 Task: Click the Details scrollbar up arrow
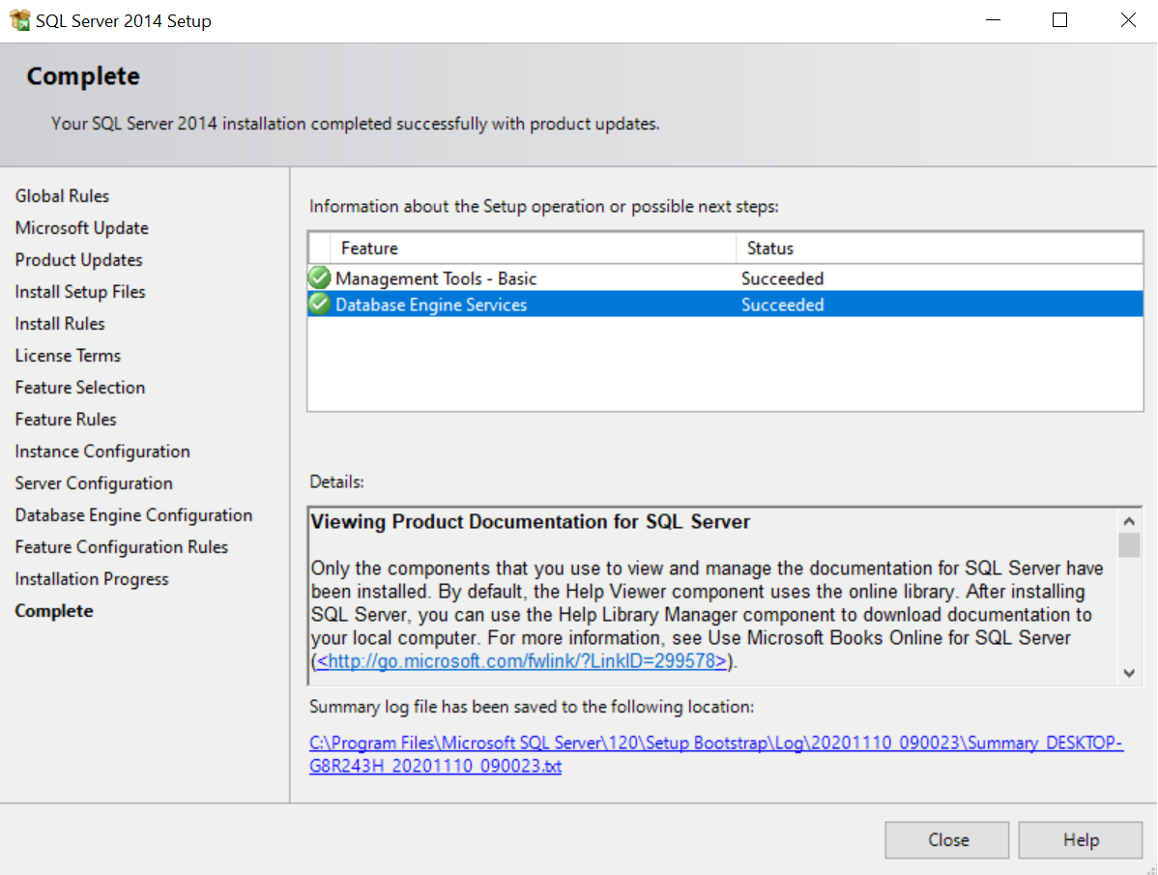1128,521
